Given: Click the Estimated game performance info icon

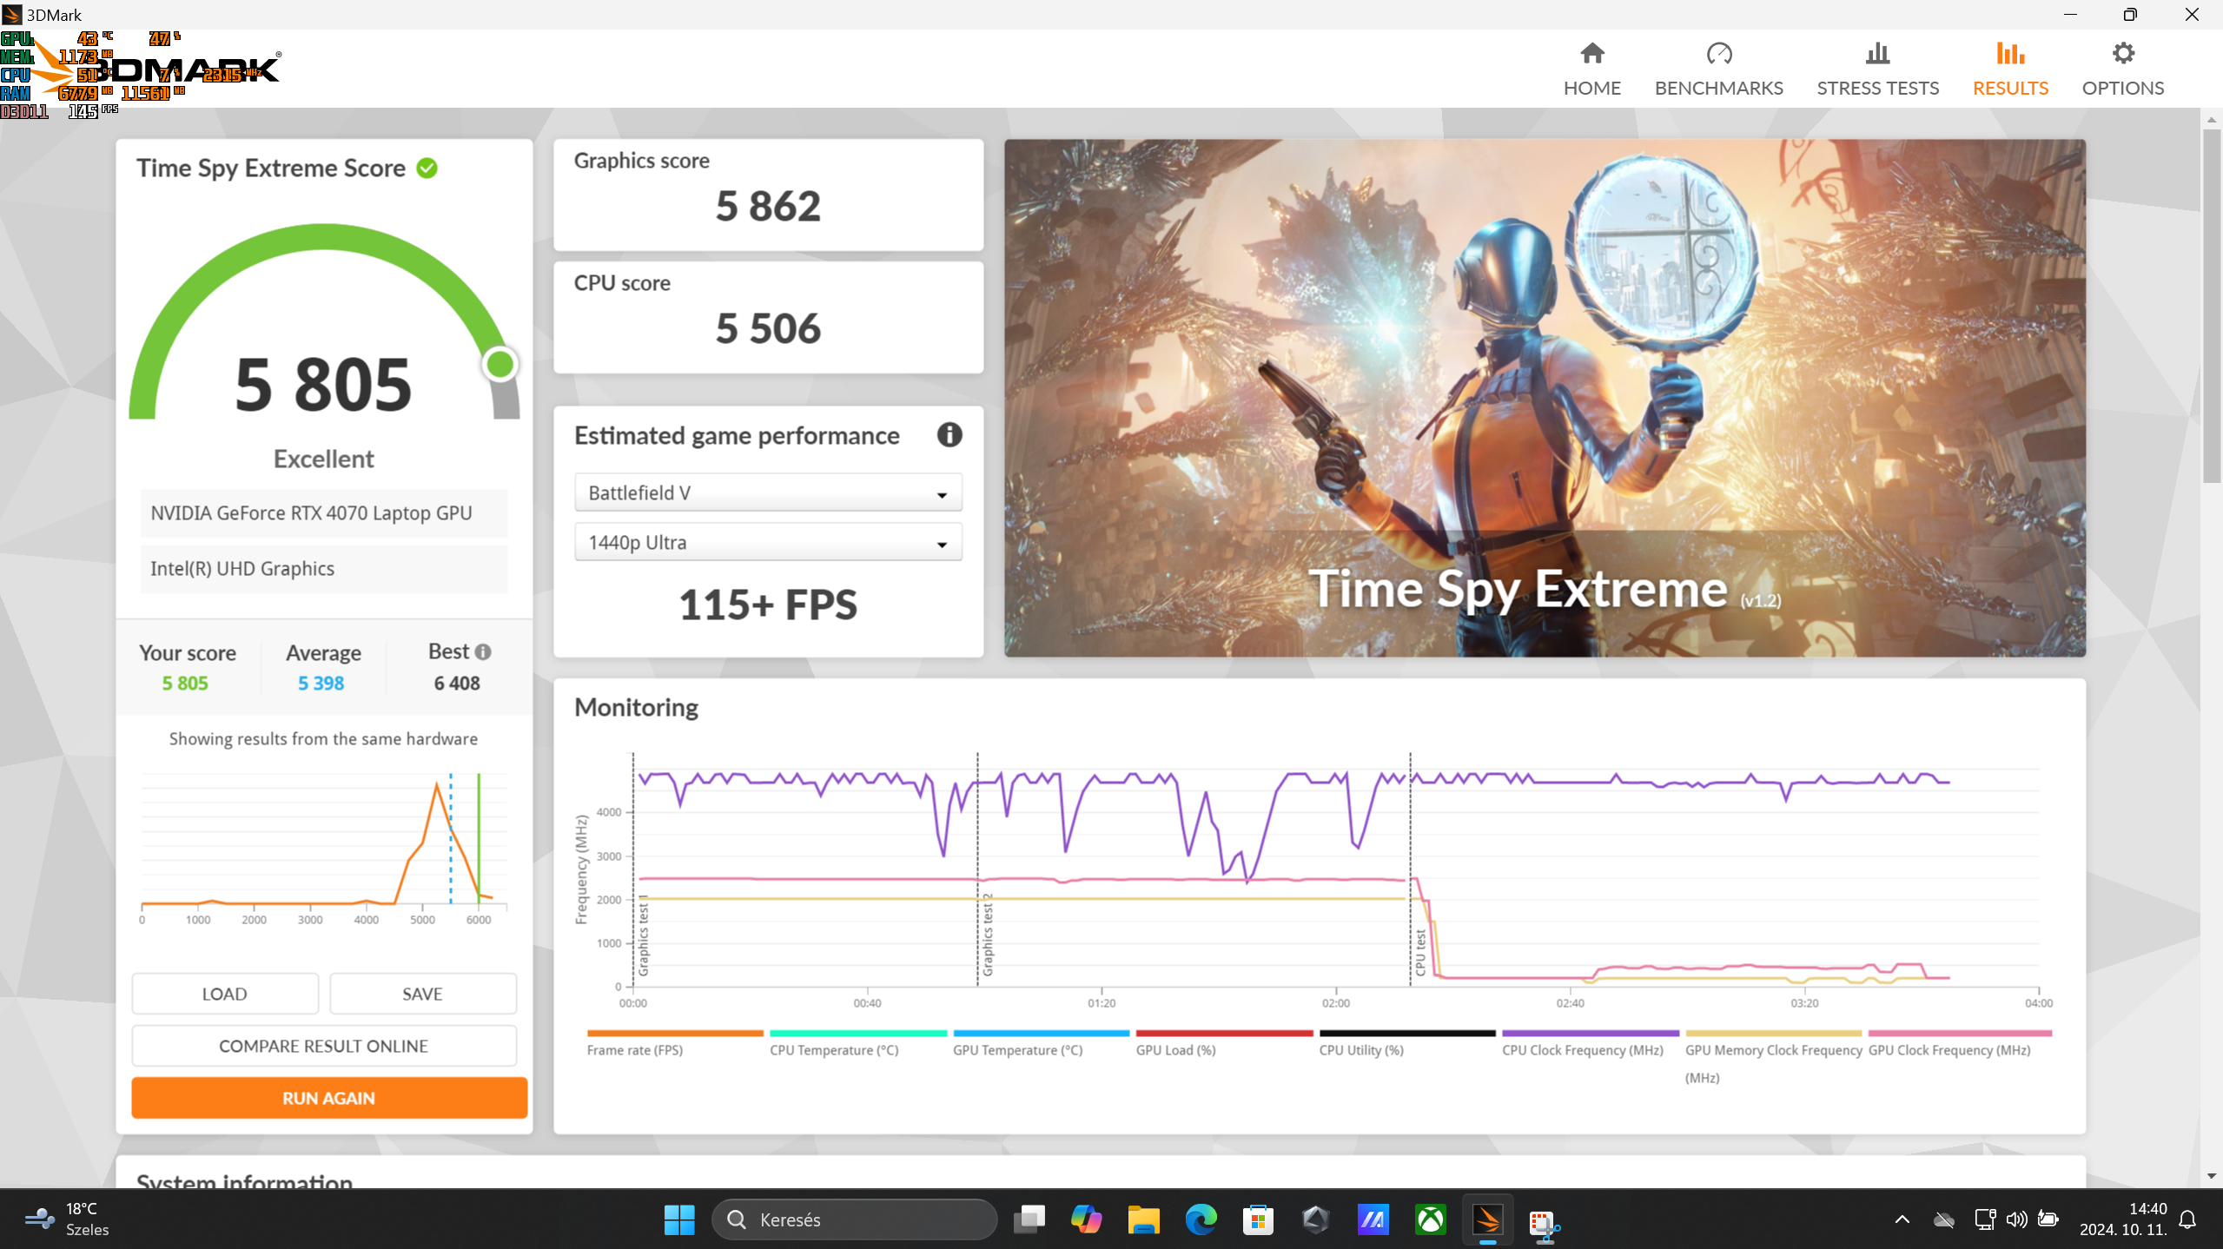Looking at the screenshot, I should 949,434.
